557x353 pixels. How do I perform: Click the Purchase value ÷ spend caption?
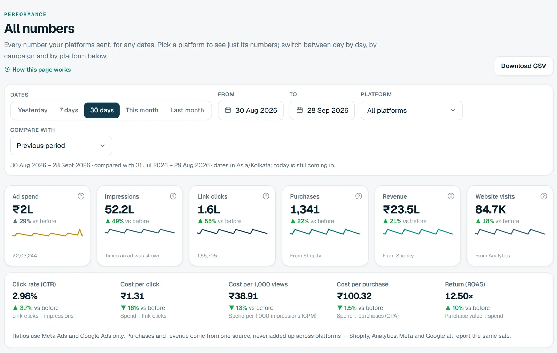(474, 316)
